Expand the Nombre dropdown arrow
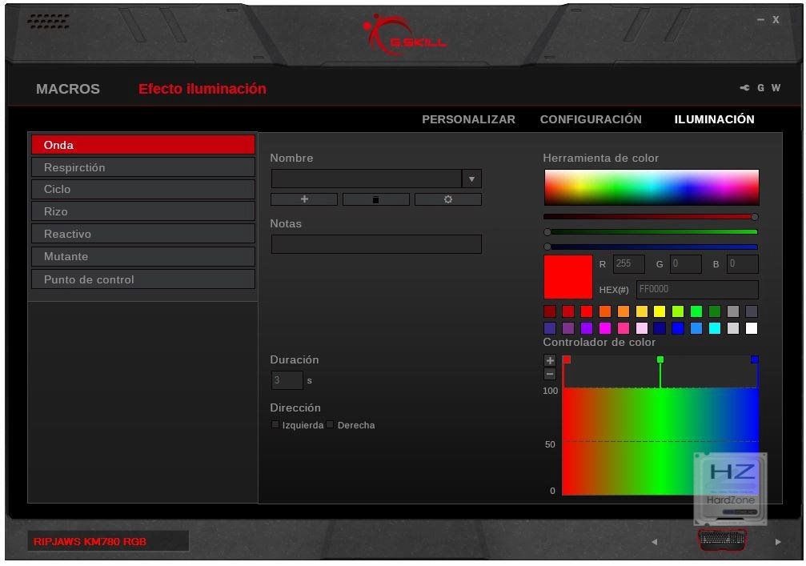The width and height of the screenshot is (806, 566). click(x=471, y=179)
